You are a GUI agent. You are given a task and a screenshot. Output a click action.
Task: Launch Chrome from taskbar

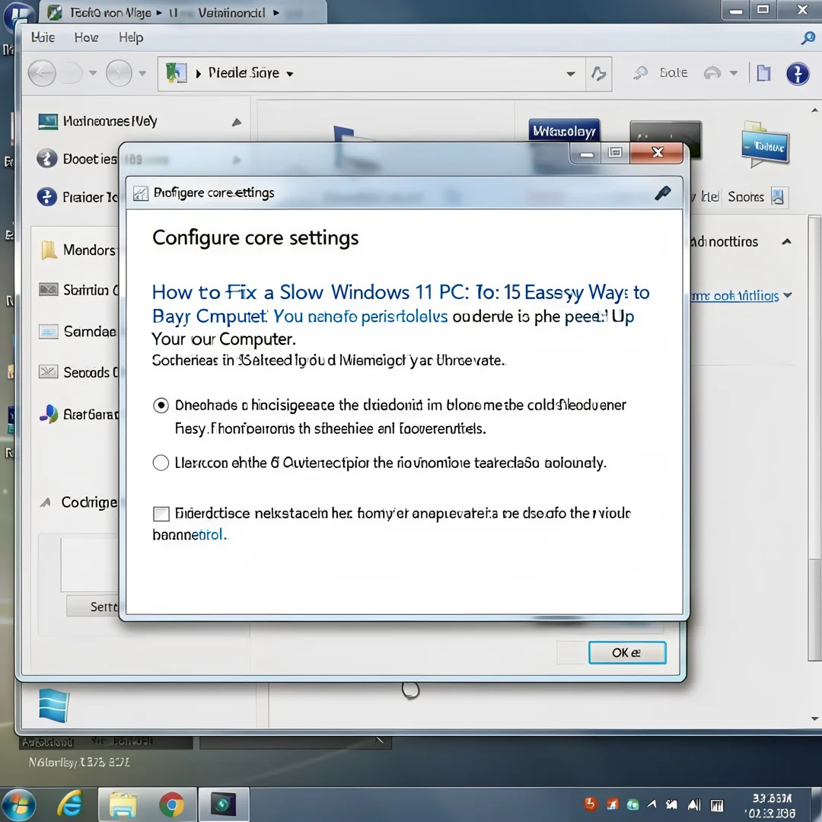171,804
